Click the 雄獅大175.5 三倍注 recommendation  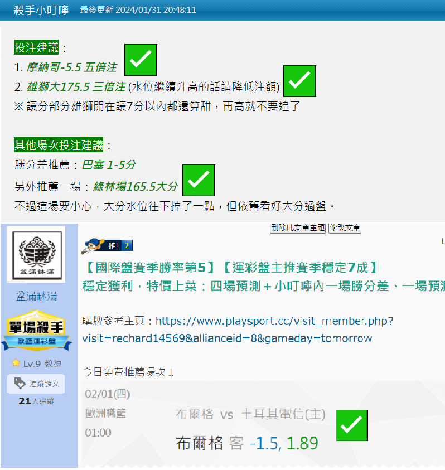coord(76,87)
